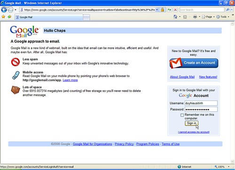The image size is (235, 170).
Task: Enable Remember me on this computer checkbox
Action: tap(182, 115)
